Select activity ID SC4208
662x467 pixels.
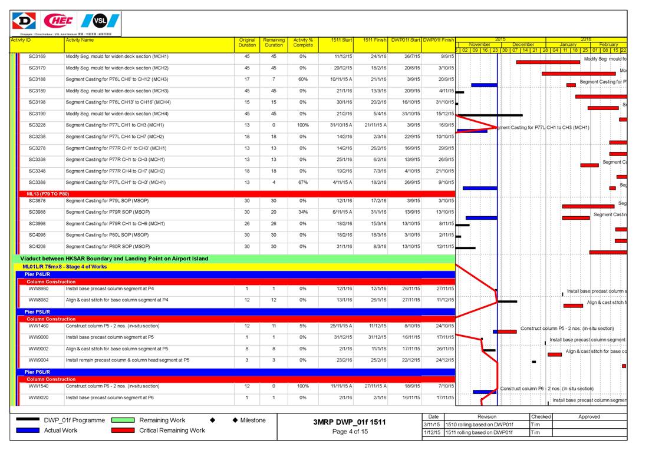[x=37, y=246]
